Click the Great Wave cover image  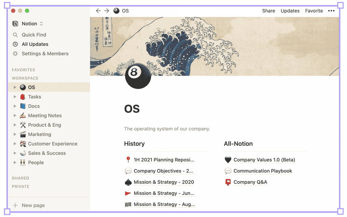215,46
